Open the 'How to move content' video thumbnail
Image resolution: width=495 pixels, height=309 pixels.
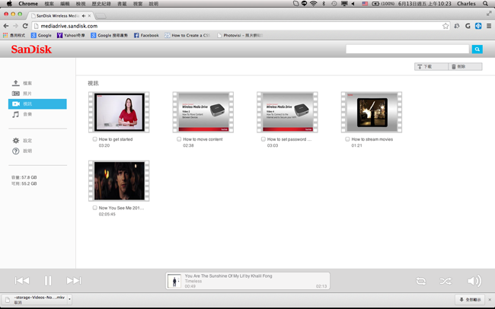pos(203,113)
